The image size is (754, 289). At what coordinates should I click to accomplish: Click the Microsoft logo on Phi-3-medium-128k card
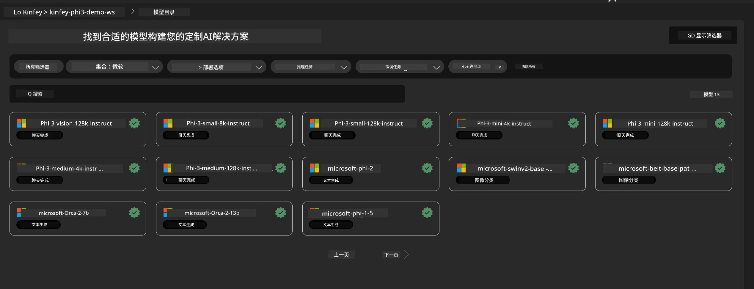[168, 168]
